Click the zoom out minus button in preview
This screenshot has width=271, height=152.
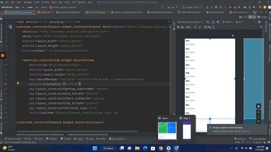258,117
